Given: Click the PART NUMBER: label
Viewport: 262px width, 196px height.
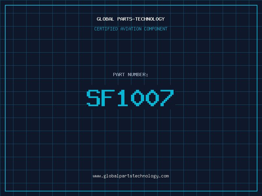Looking at the screenshot, I should 130,74.
